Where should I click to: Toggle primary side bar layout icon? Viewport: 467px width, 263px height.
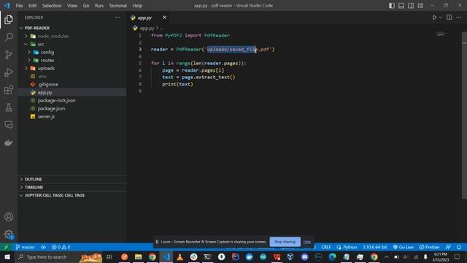tap(392, 6)
